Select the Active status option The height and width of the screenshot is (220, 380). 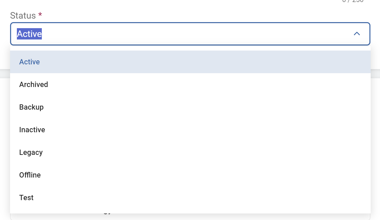29,62
